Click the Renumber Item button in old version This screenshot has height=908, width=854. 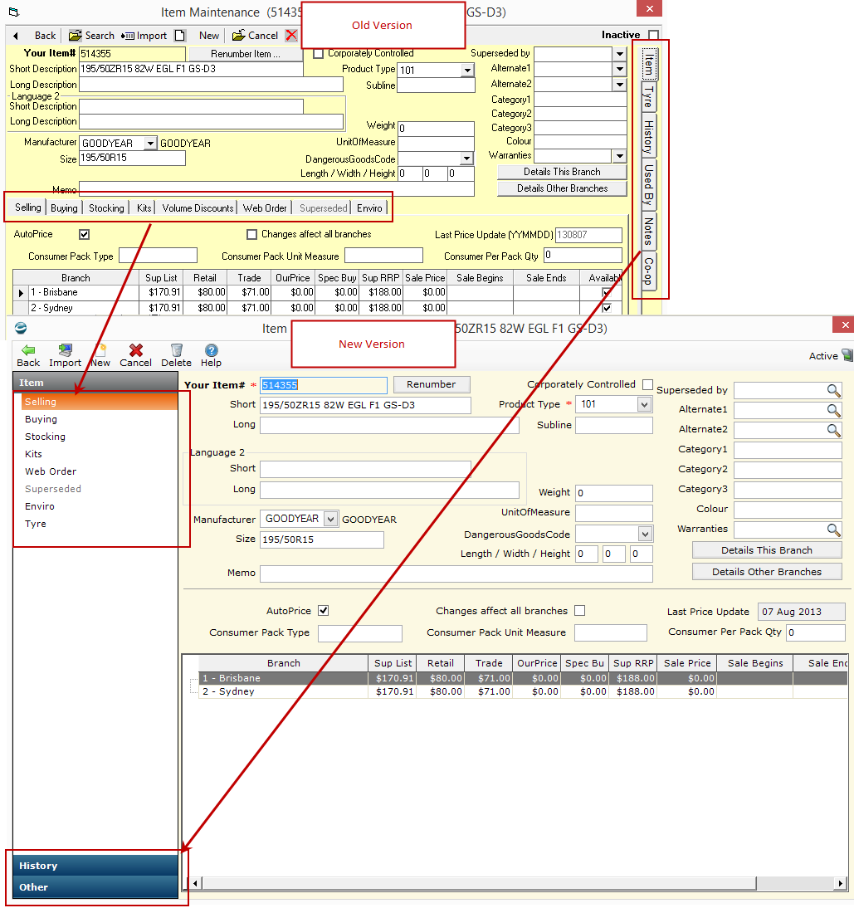tap(246, 54)
